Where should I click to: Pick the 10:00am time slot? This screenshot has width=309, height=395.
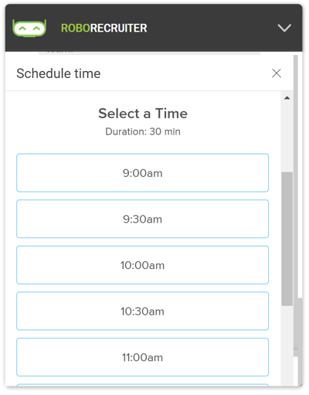(142, 265)
